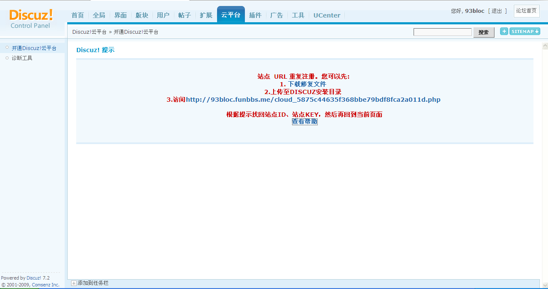Go to the 版块 tab

pos(142,15)
